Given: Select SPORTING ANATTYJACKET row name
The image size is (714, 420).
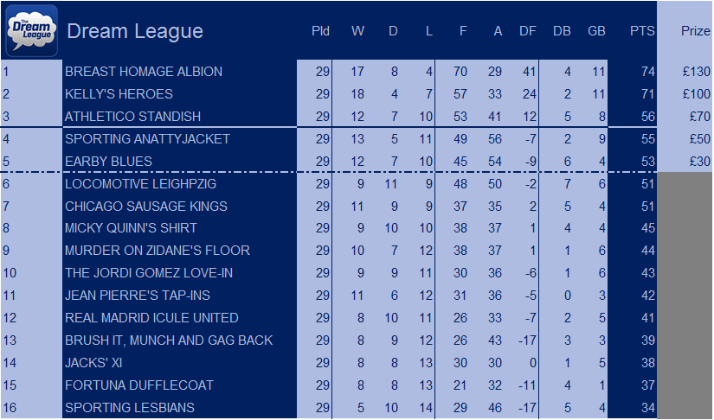Looking at the screenshot, I should pos(147,138).
